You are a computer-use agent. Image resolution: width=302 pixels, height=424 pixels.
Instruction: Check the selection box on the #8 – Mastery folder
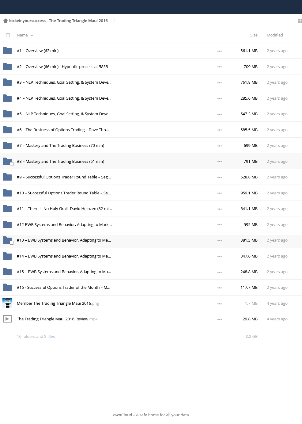(x=12, y=164)
